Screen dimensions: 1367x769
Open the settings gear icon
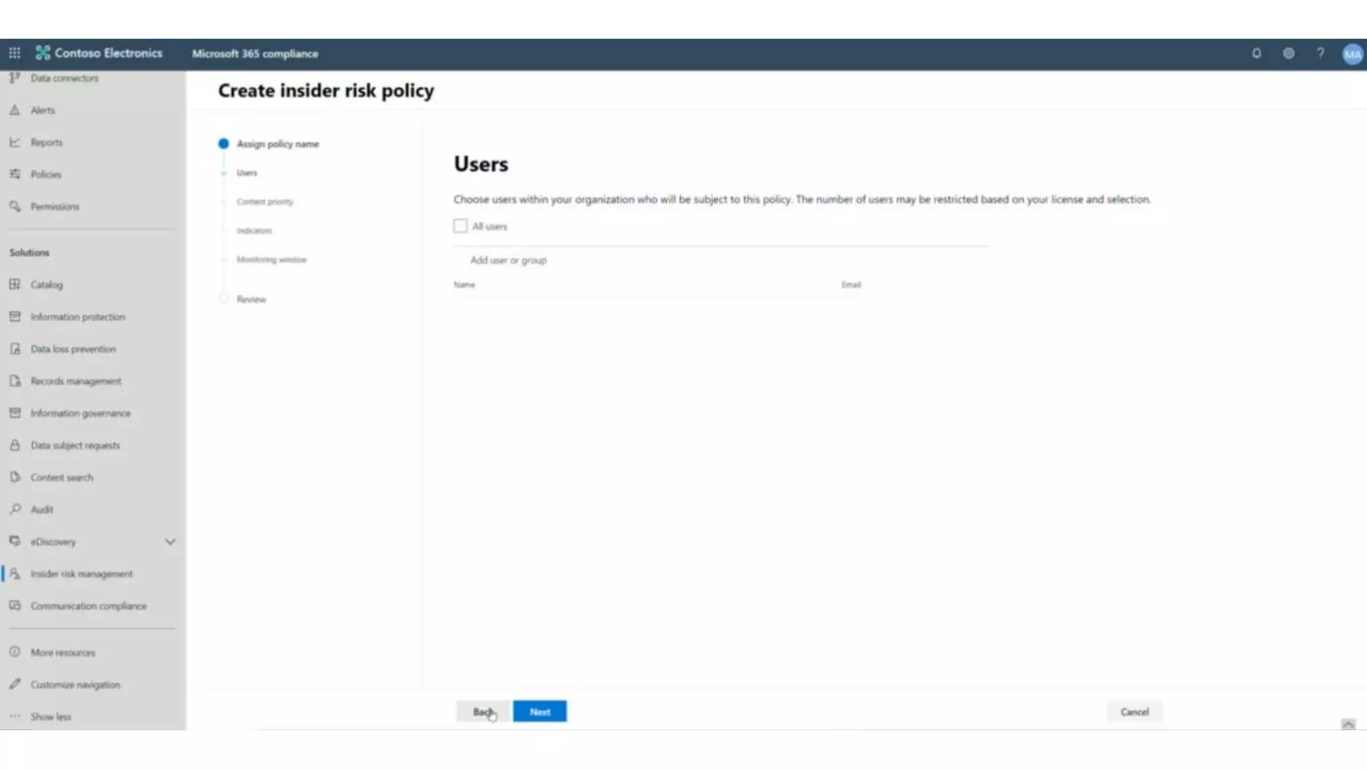(x=1288, y=53)
